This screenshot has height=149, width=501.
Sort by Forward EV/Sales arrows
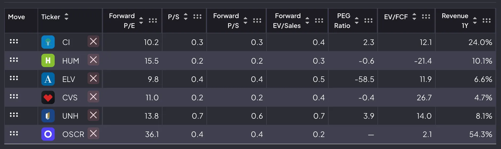tap(307, 20)
